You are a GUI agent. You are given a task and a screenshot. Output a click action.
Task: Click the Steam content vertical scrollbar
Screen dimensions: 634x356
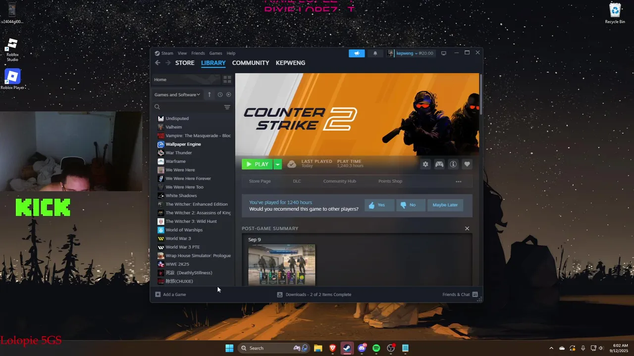tap(480, 94)
